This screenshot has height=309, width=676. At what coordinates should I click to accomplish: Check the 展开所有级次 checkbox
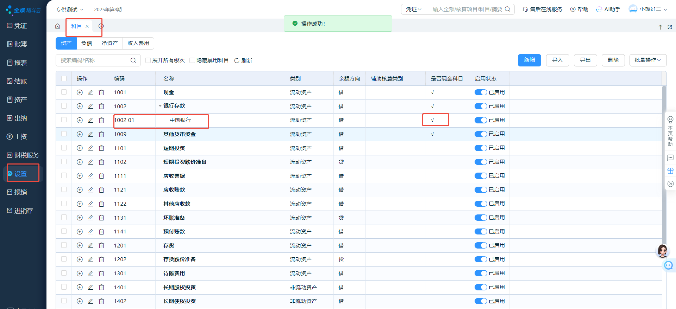[148, 60]
